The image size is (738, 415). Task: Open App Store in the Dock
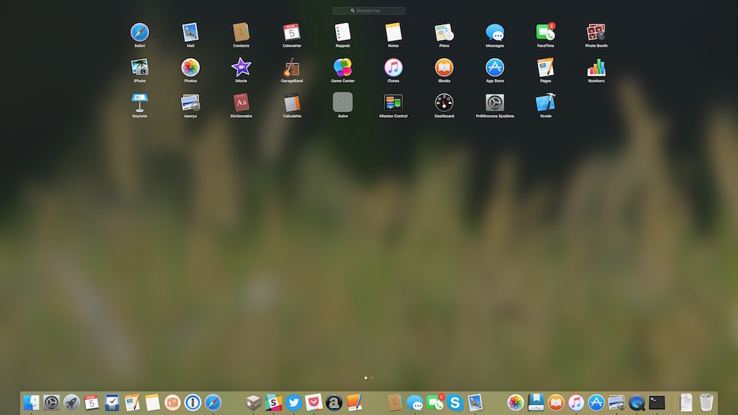coord(596,402)
